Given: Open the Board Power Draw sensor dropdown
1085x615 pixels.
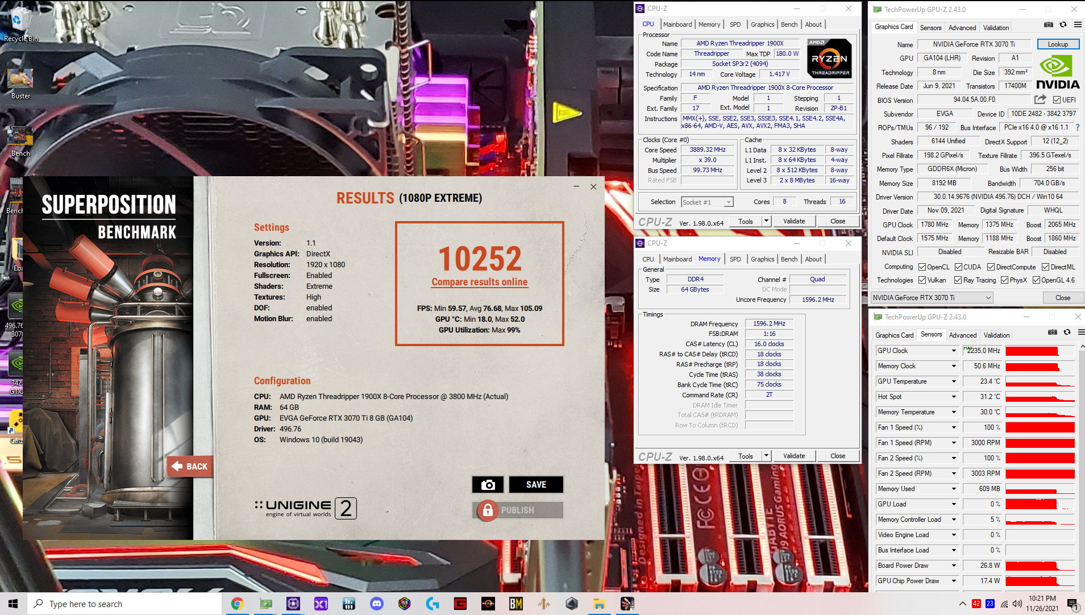Looking at the screenshot, I should tap(954, 566).
